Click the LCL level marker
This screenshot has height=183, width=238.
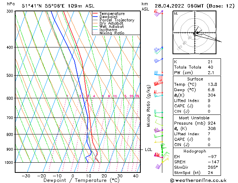148,149
